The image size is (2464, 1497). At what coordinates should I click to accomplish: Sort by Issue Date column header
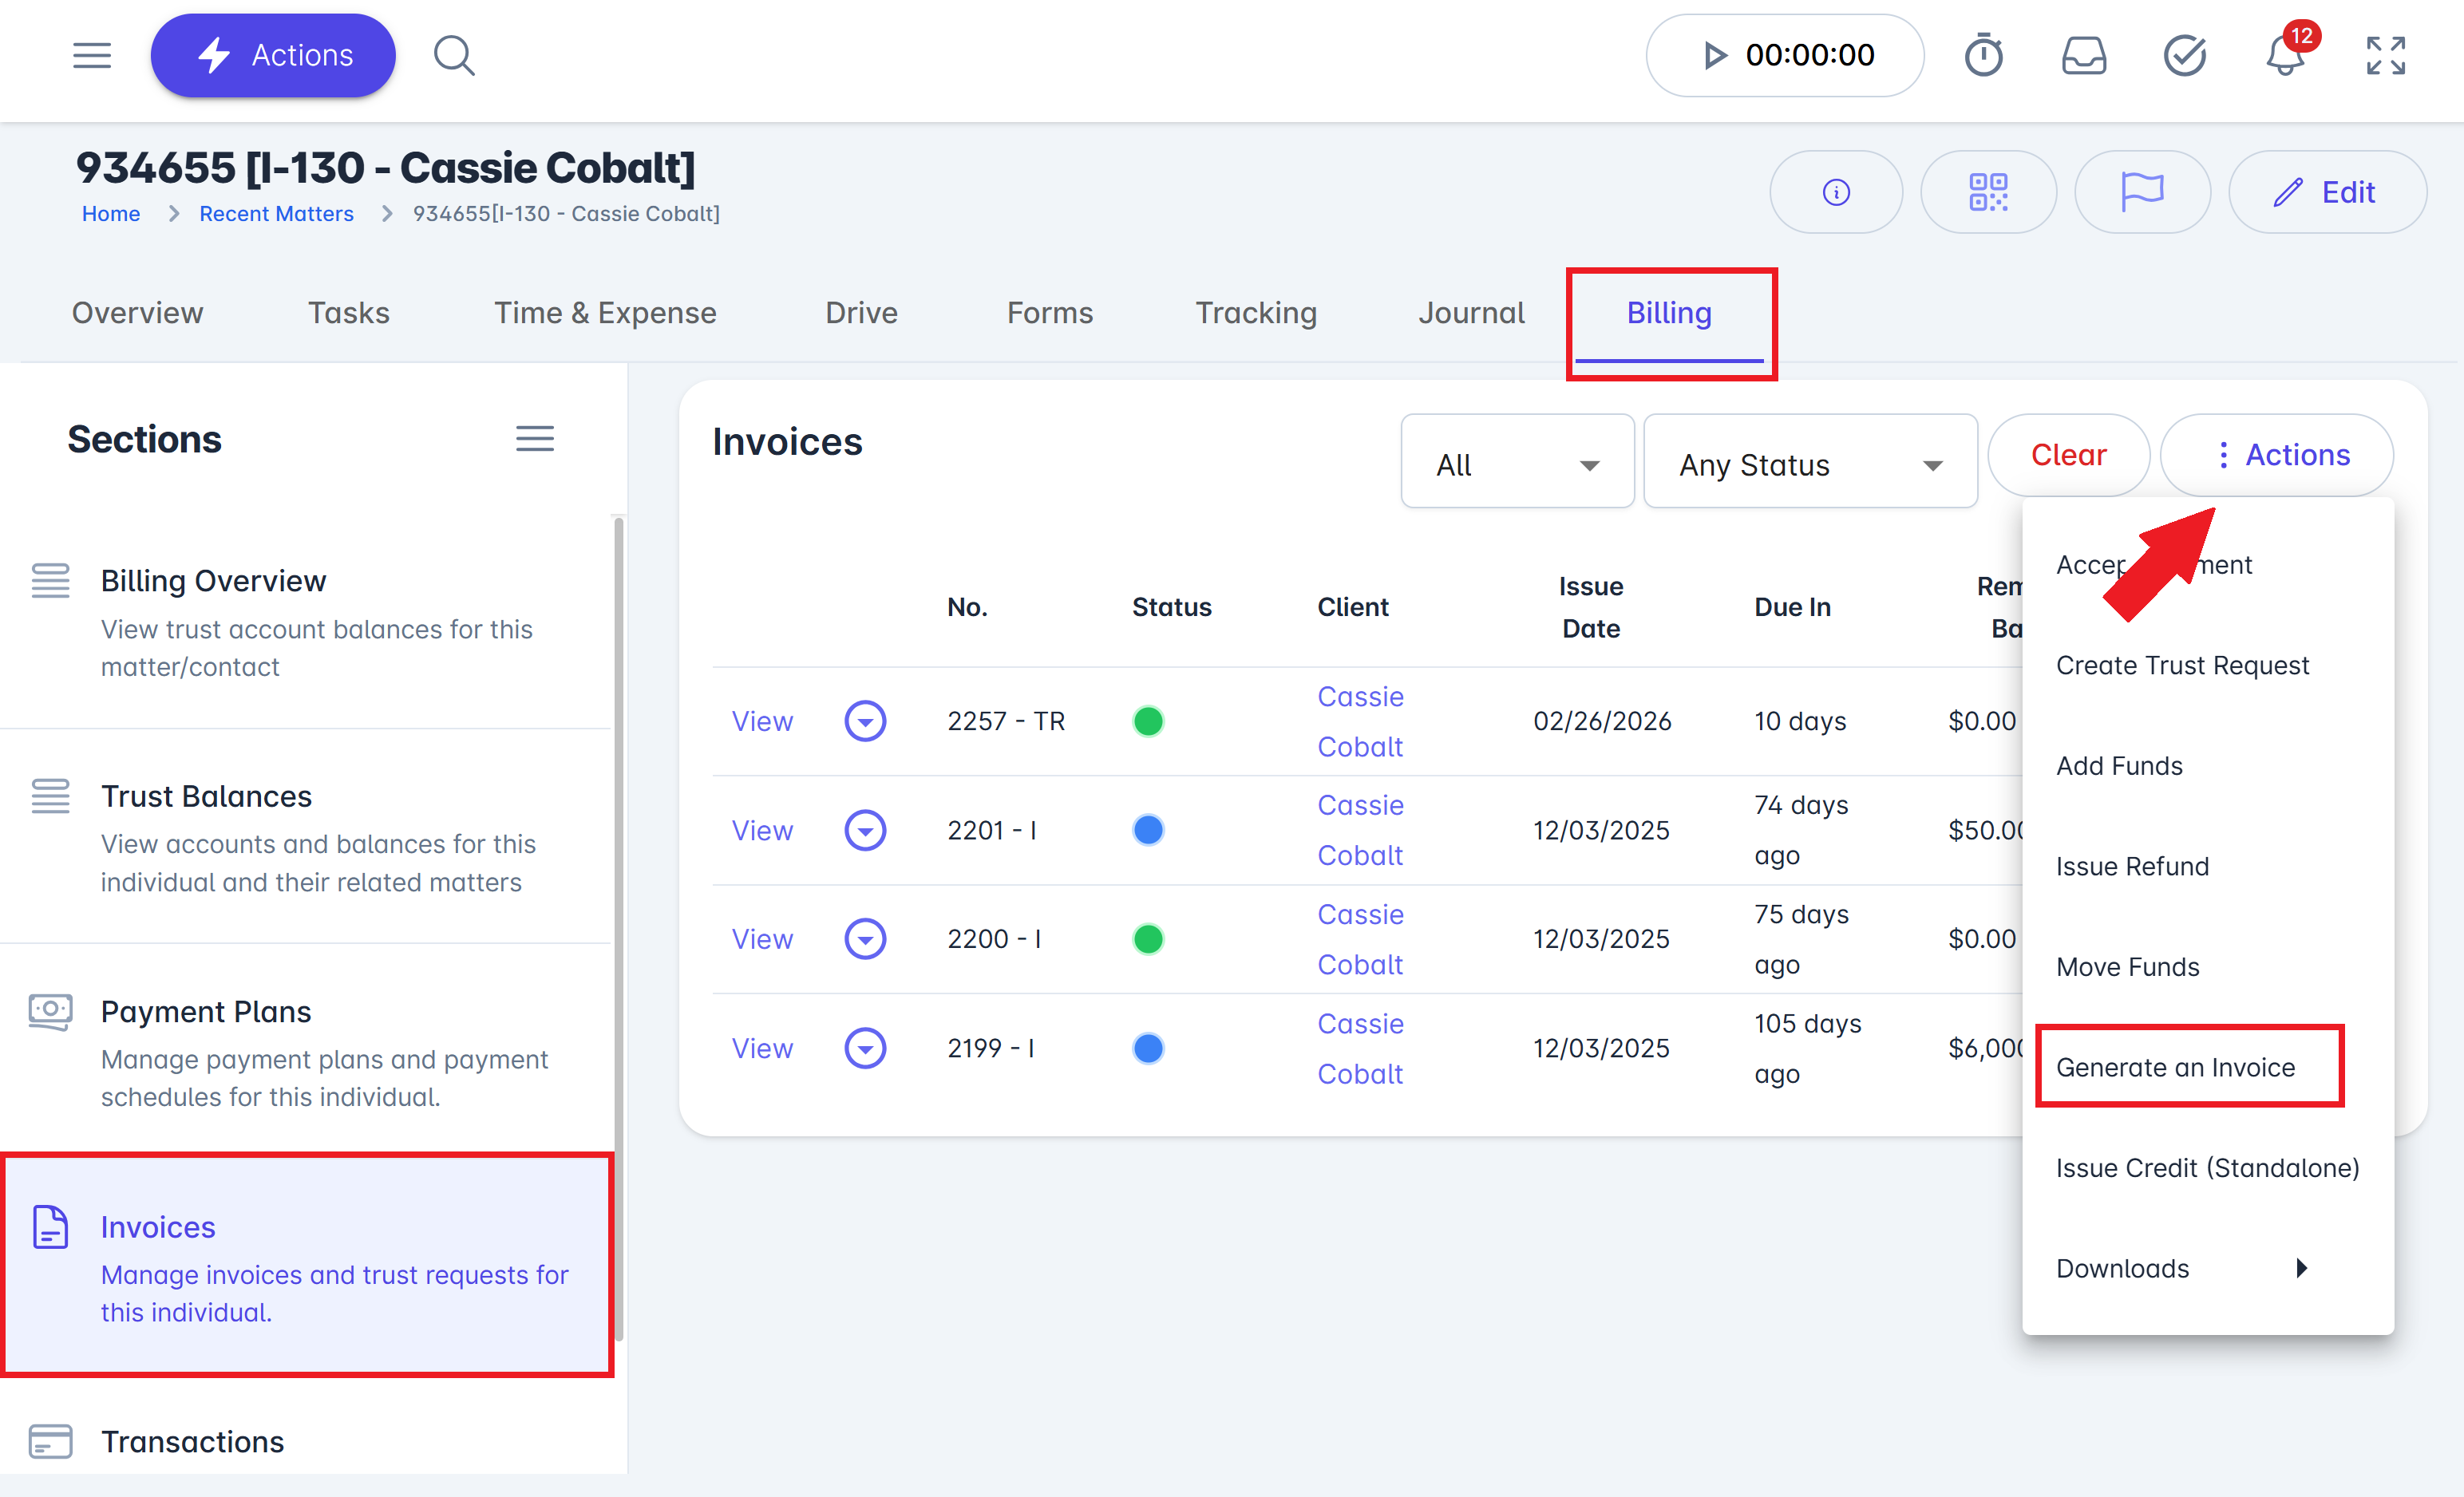pyautogui.click(x=1591, y=607)
